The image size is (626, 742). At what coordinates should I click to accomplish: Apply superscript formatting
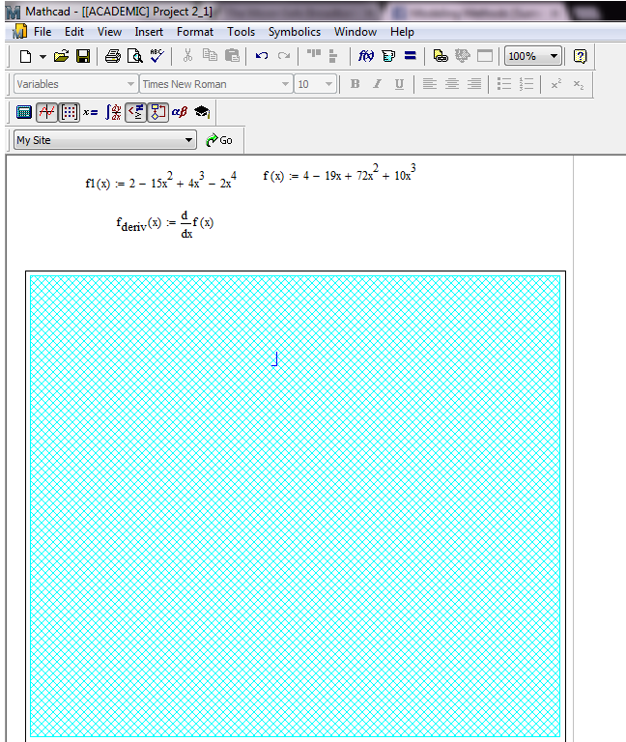point(556,84)
